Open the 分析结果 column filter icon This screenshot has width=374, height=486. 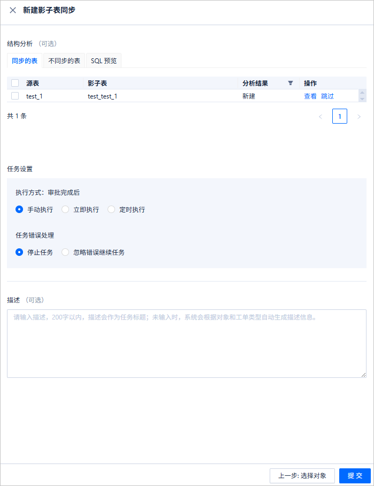pos(291,83)
